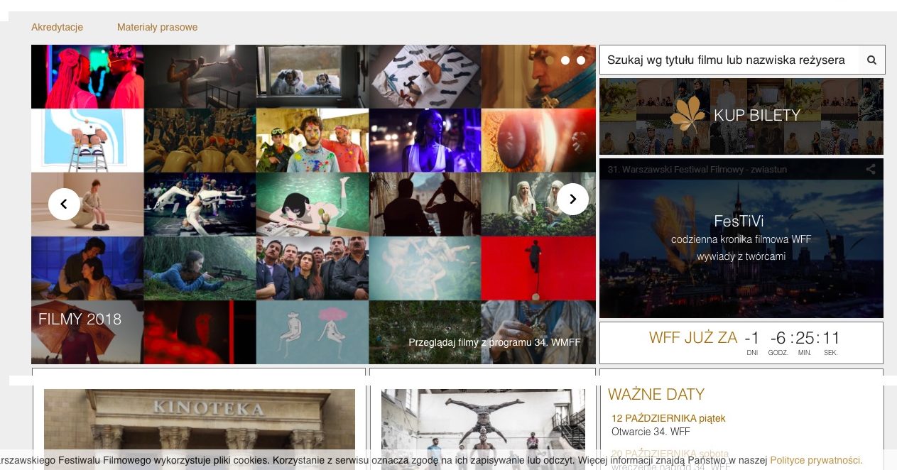897x470 pixels.
Task: Go to previous slide with left arrow
Action: [x=64, y=204]
